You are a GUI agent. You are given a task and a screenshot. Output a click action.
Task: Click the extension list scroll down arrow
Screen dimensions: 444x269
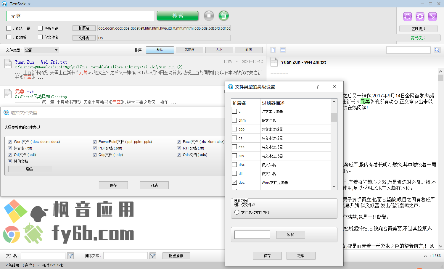pyautogui.click(x=334, y=186)
